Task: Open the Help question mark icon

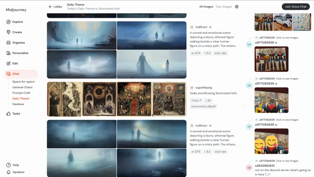Action: (8, 165)
